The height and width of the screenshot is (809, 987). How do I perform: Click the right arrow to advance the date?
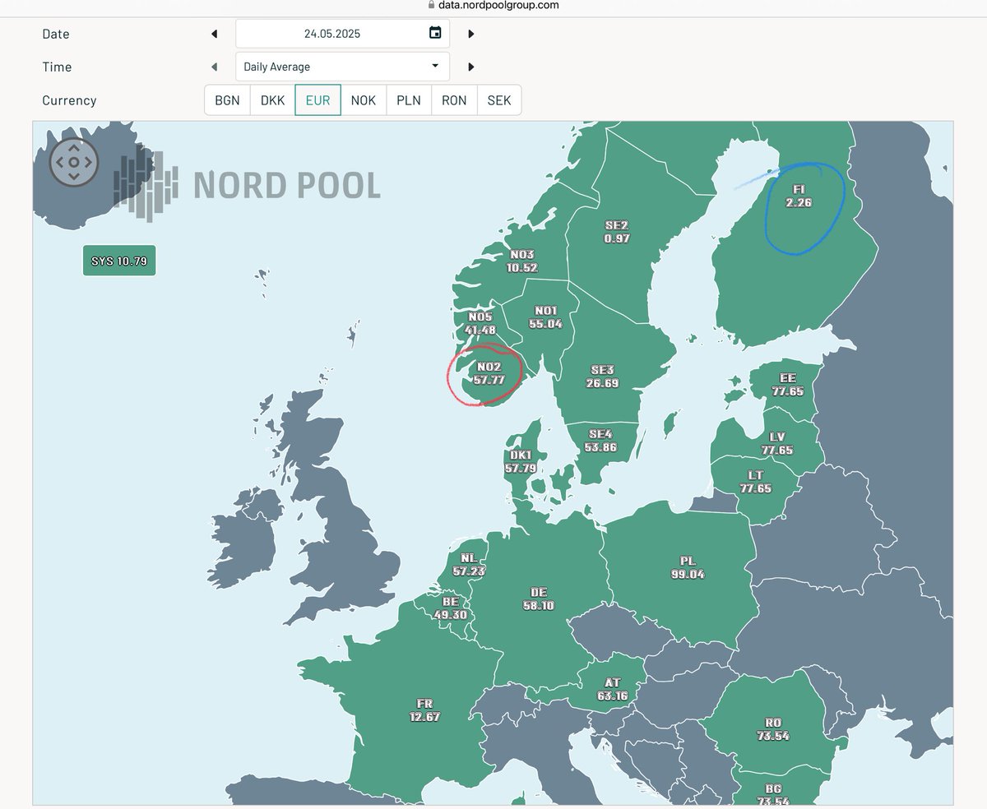pos(470,34)
